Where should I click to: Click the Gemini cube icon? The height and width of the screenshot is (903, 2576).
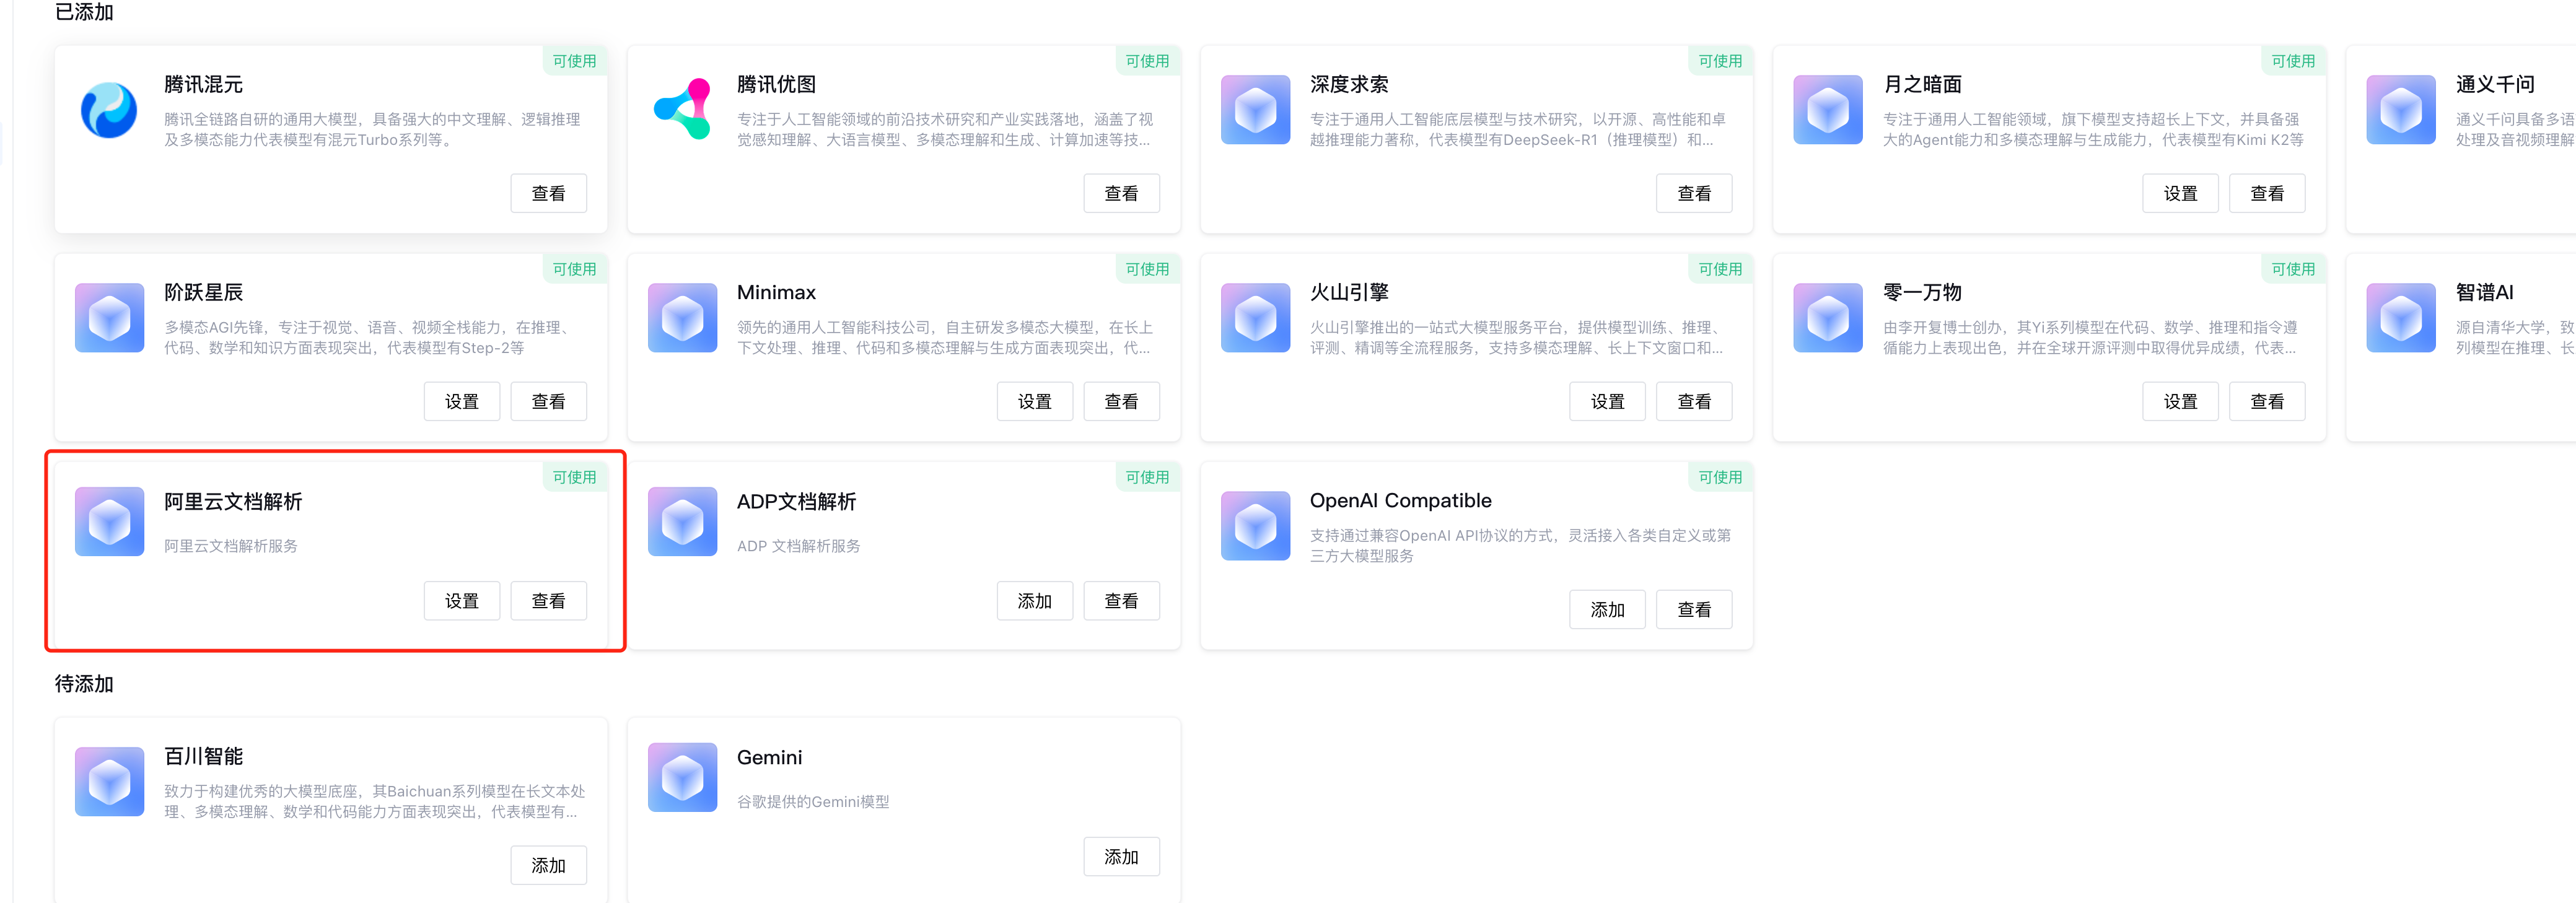682,777
